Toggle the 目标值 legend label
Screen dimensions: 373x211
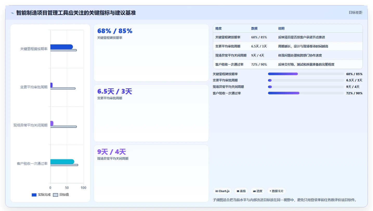point(64,195)
